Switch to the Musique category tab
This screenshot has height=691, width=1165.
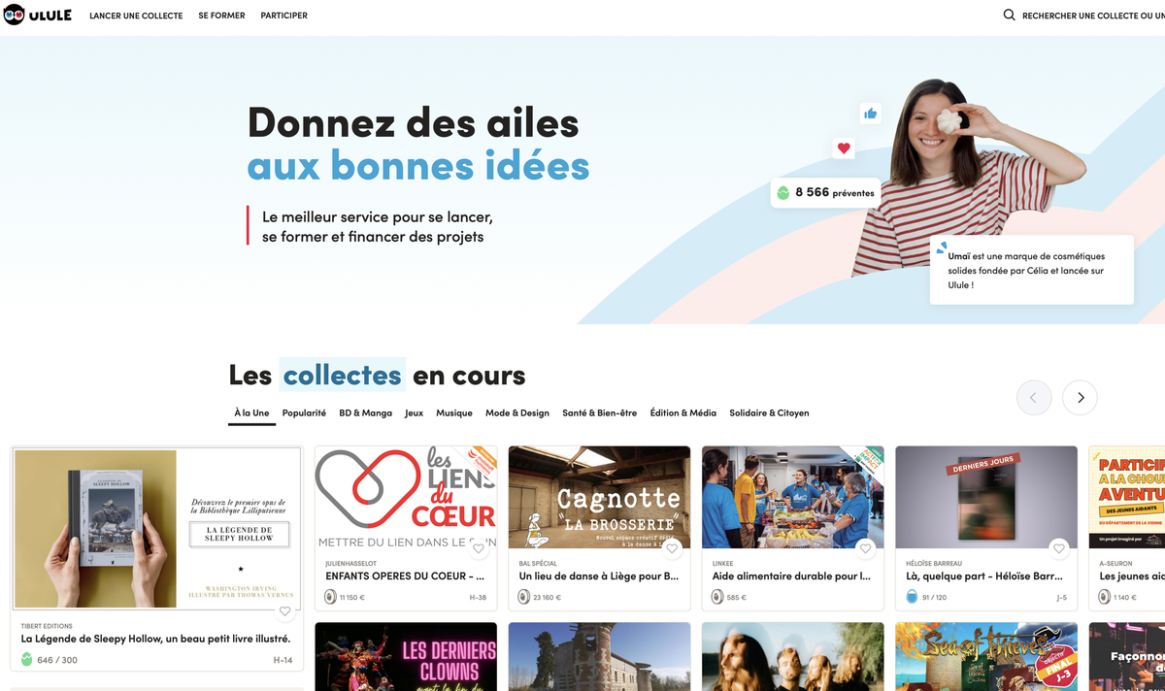[x=454, y=412]
